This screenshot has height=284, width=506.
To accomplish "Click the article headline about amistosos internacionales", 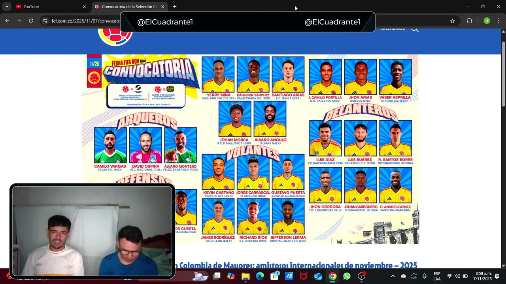I will click(296, 265).
